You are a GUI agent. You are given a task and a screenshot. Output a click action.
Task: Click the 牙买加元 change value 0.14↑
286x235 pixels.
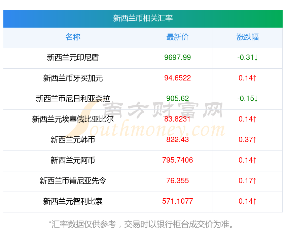pos(248,78)
